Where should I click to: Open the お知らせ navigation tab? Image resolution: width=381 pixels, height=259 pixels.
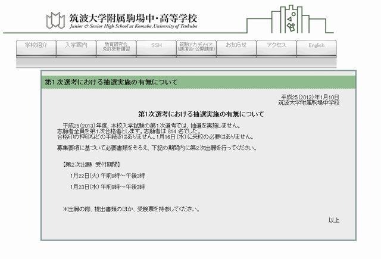236,45
